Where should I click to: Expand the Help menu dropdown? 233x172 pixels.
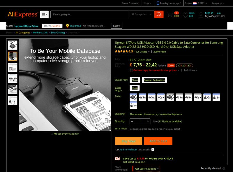pyautogui.click(x=147, y=3)
